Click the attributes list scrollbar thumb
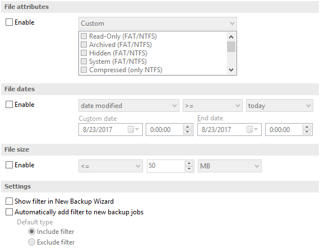The height and width of the screenshot is (249, 320). 231,46
